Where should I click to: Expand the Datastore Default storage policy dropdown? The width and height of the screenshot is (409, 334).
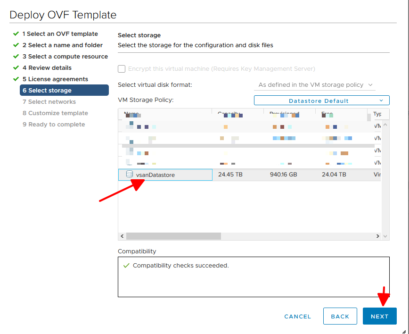tap(321, 100)
